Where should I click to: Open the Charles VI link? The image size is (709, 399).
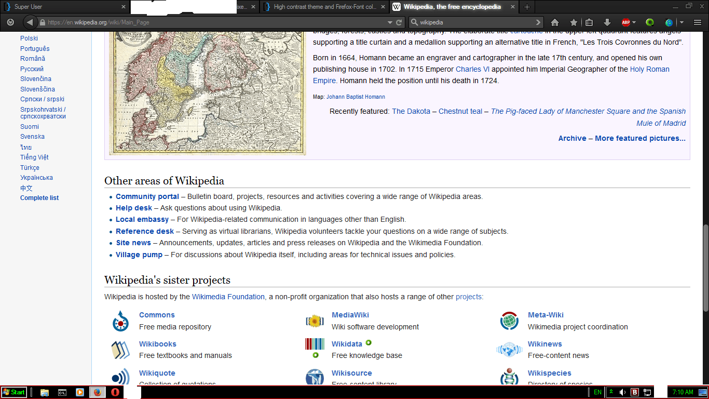472,69
